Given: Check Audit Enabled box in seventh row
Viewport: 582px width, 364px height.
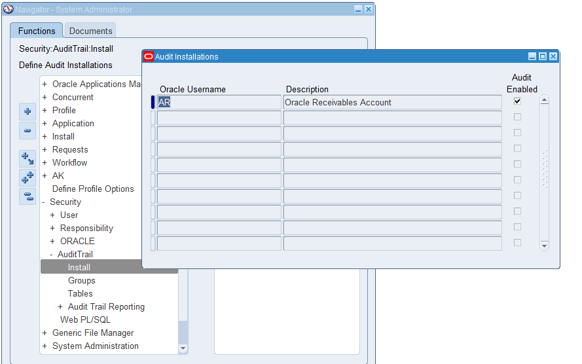Looking at the screenshot, I should (517, 195).
